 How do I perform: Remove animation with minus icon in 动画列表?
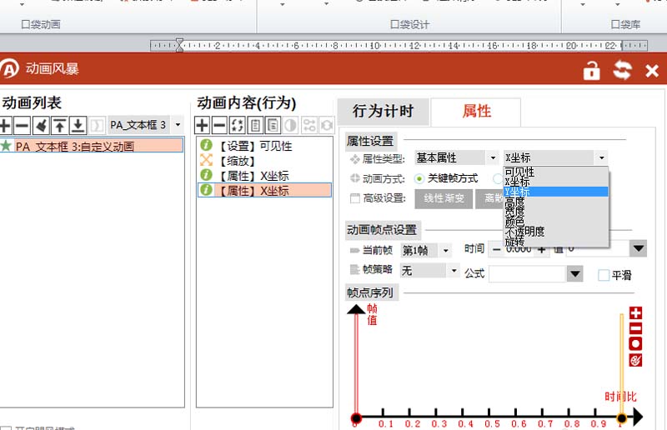[x=23, y=126]
